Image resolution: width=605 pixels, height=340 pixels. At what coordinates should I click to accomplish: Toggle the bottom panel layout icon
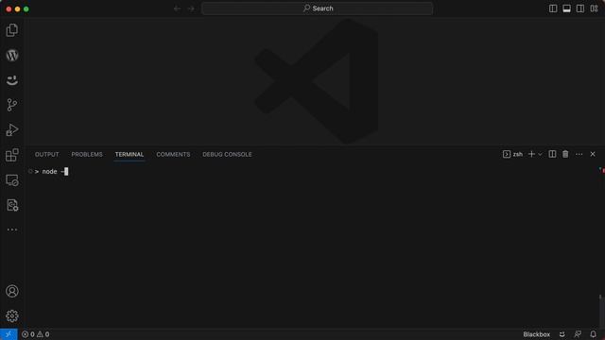point(566,8)
